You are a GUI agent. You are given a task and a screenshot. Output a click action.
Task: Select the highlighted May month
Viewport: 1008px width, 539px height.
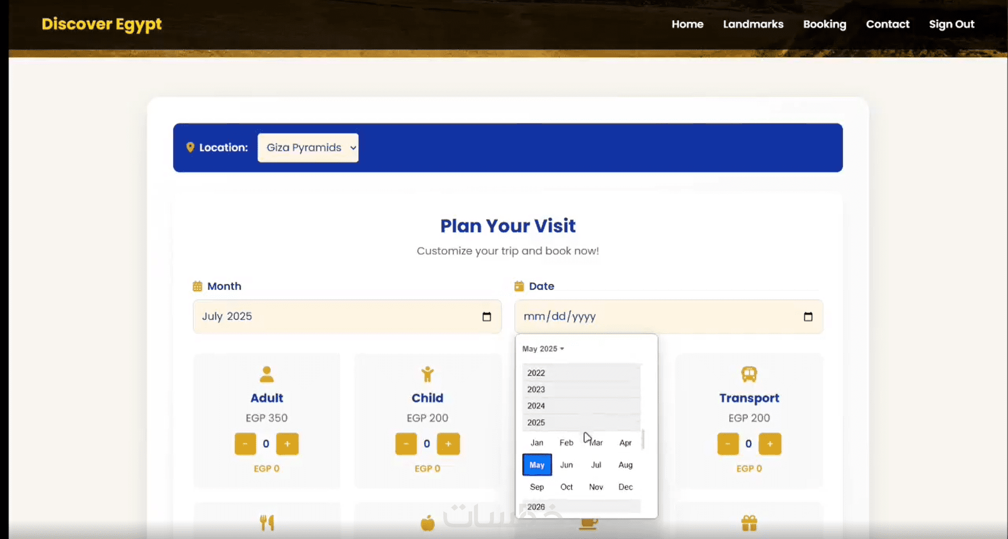pos(537,465)
